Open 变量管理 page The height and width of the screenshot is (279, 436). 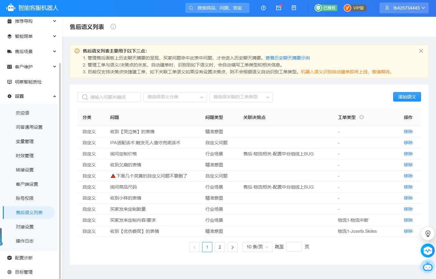point(25,141)
